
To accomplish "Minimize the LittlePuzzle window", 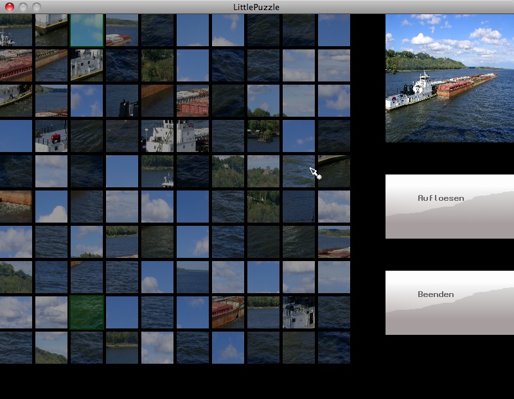I will pyautogui.click(x=23, y=7).
